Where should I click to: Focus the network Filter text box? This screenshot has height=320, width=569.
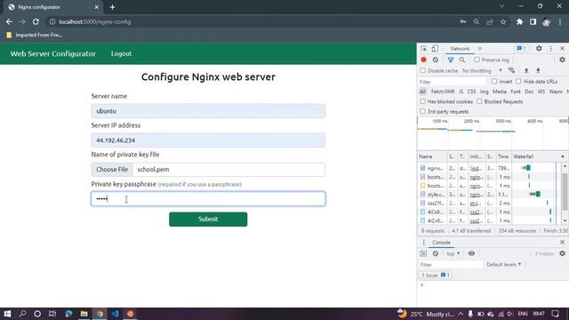pos(453,82)
